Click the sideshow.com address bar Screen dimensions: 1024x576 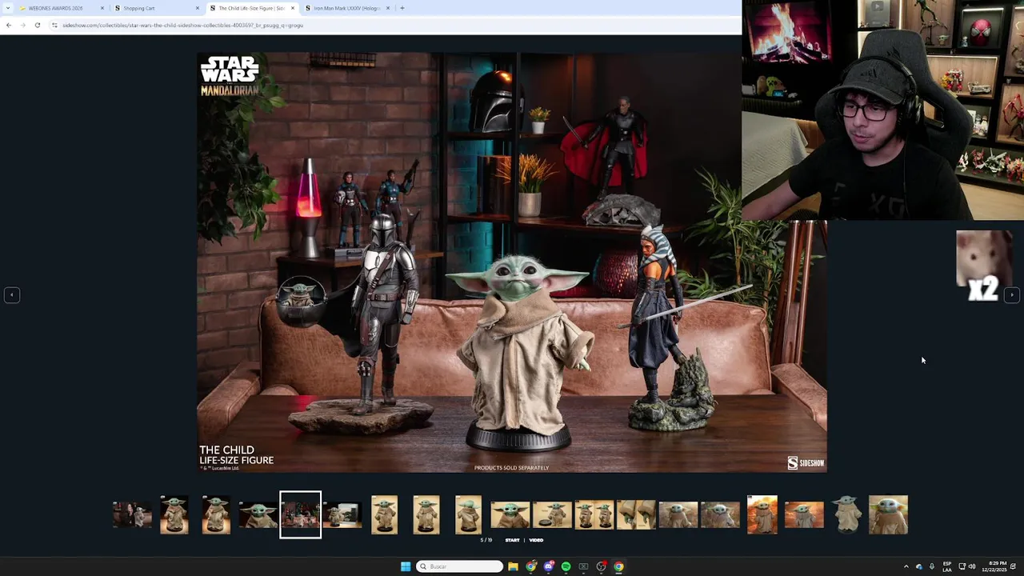[x=392, y=25]
